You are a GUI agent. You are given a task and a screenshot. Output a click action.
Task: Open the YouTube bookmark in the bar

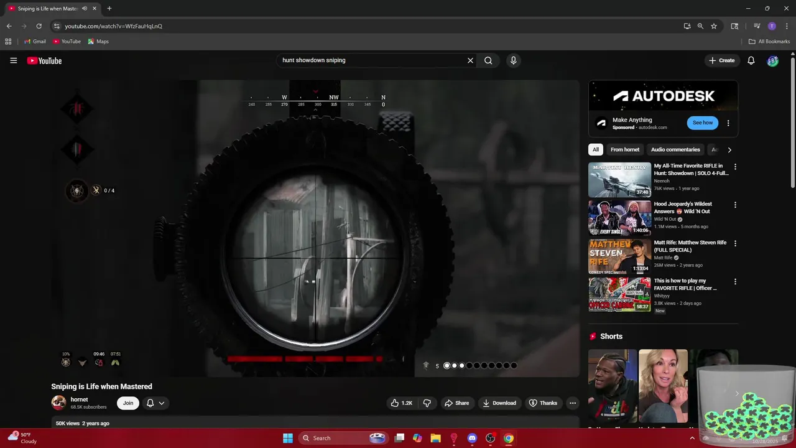click(x=67, y=42)
